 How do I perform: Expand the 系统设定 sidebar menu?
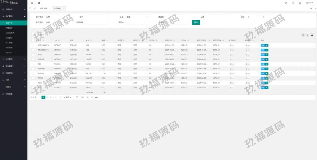click(14, 10)
